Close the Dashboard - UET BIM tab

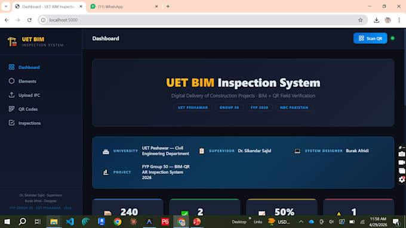[x=81, y=7]
